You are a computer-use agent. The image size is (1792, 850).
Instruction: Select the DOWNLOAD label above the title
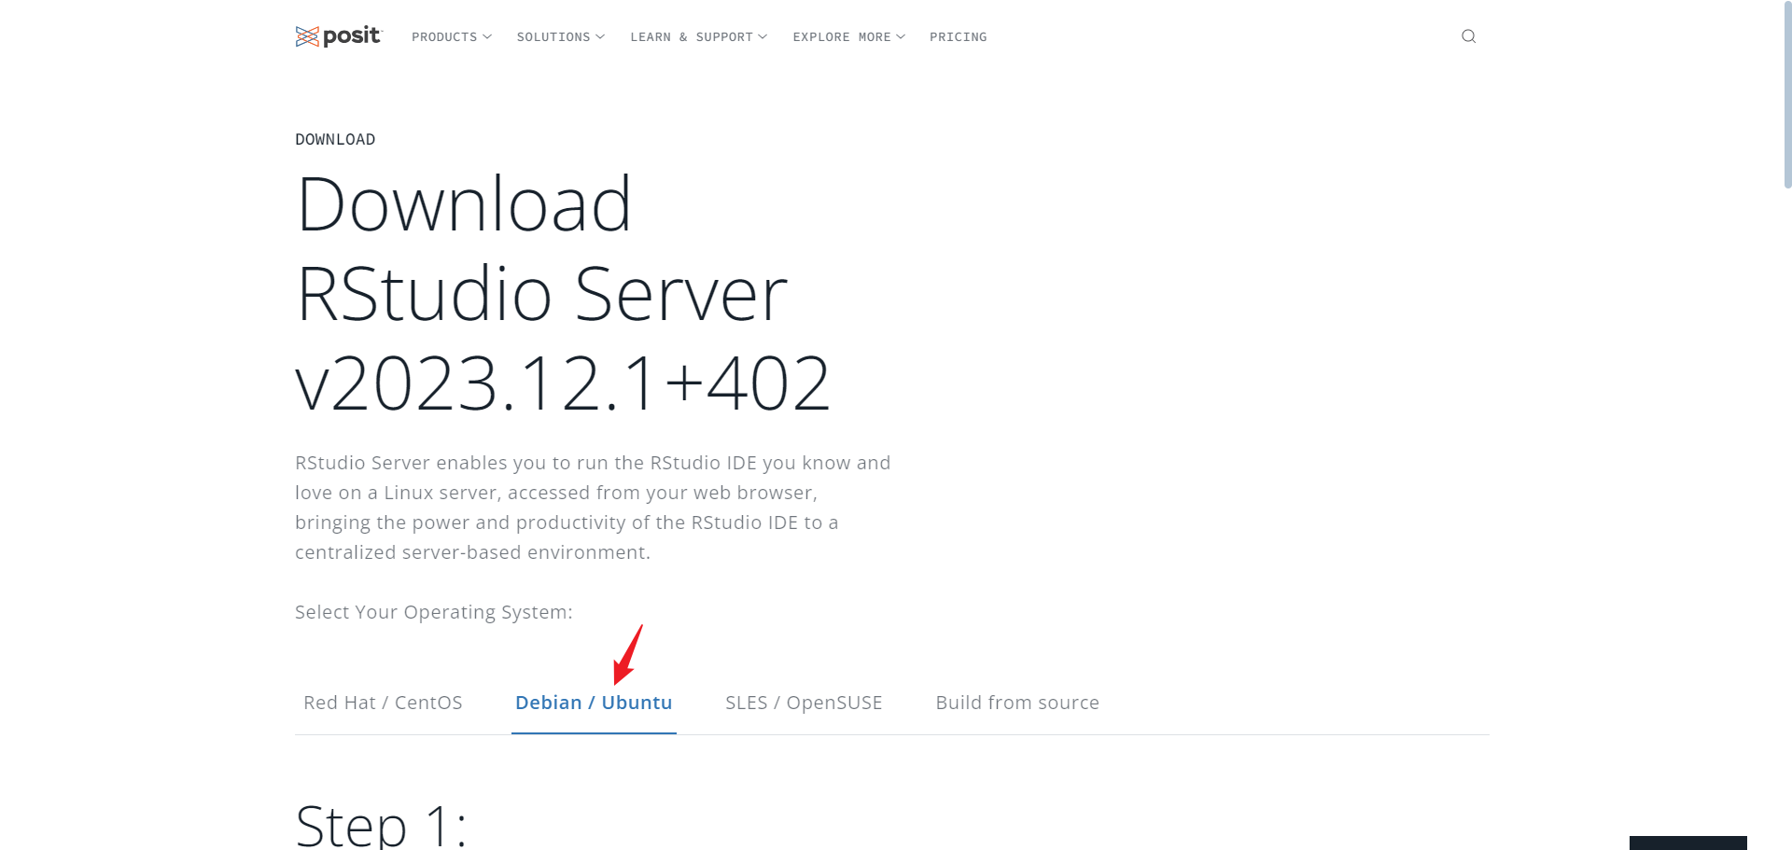pyautogui.click(x=335, y=139)
